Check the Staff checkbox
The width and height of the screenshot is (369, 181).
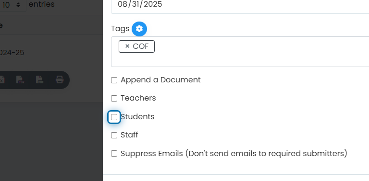(x=114, y=135)
